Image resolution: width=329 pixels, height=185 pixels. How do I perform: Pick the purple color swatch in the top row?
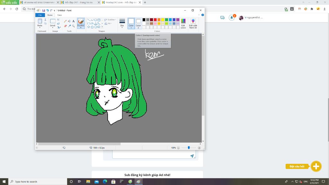pyautogui.click(x=178, y=20)
